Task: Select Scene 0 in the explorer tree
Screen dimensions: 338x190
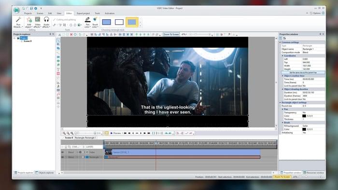Action: [x=28, y=41]
